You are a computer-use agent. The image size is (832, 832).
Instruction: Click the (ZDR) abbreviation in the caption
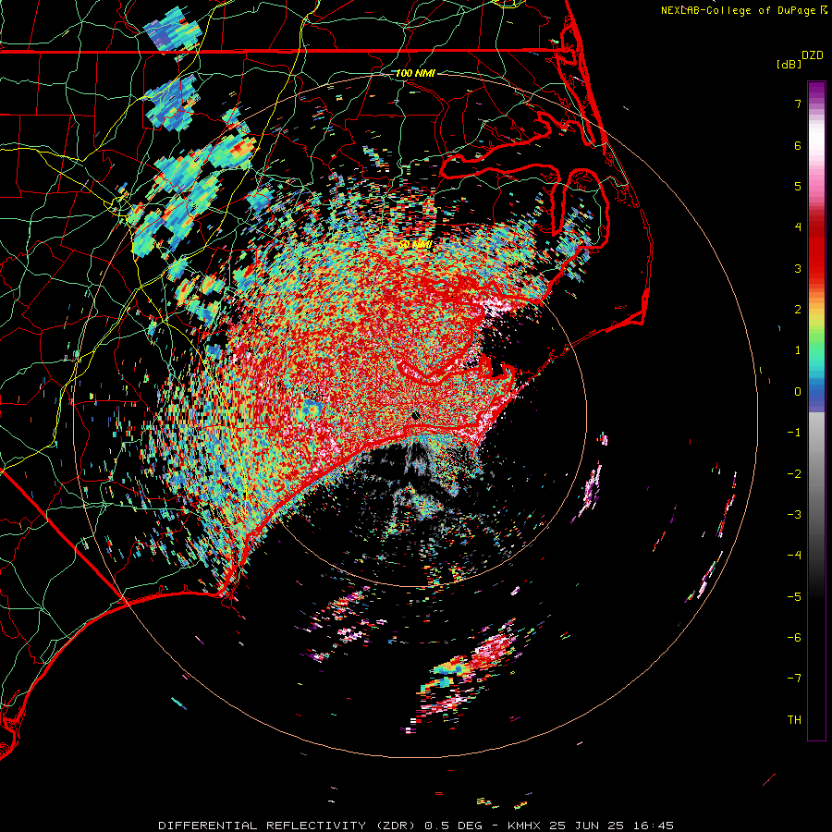tap(396, 826)
